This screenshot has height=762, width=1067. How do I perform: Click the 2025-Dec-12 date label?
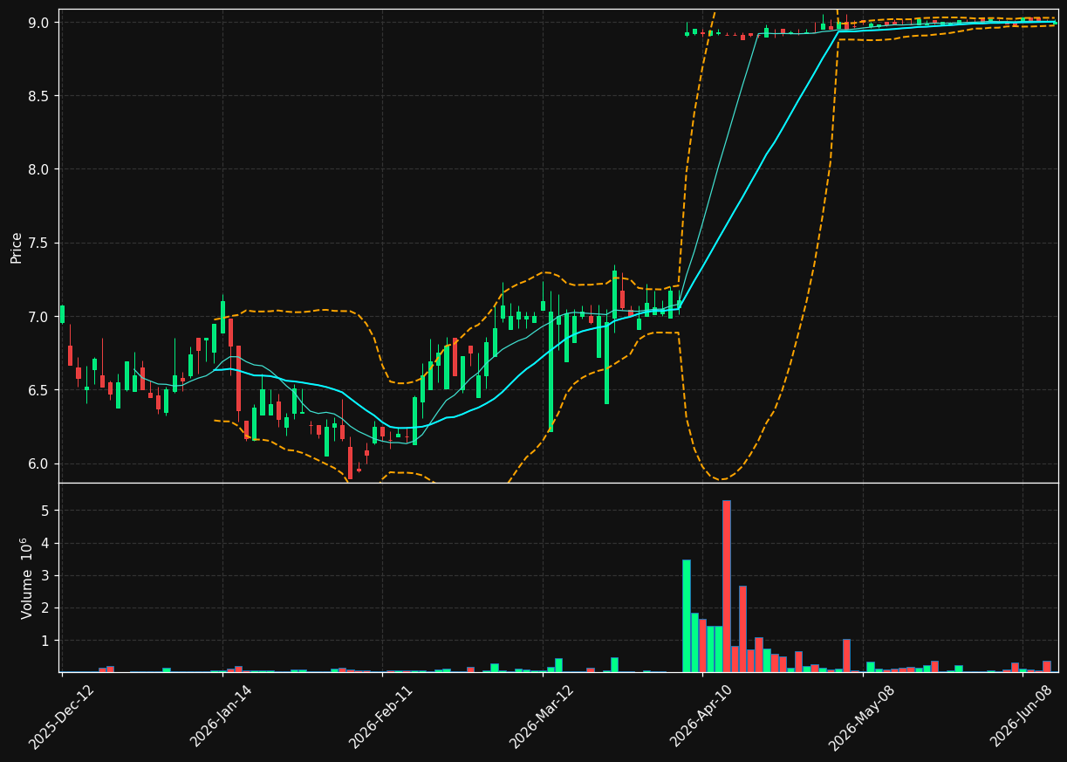(61, 716)
